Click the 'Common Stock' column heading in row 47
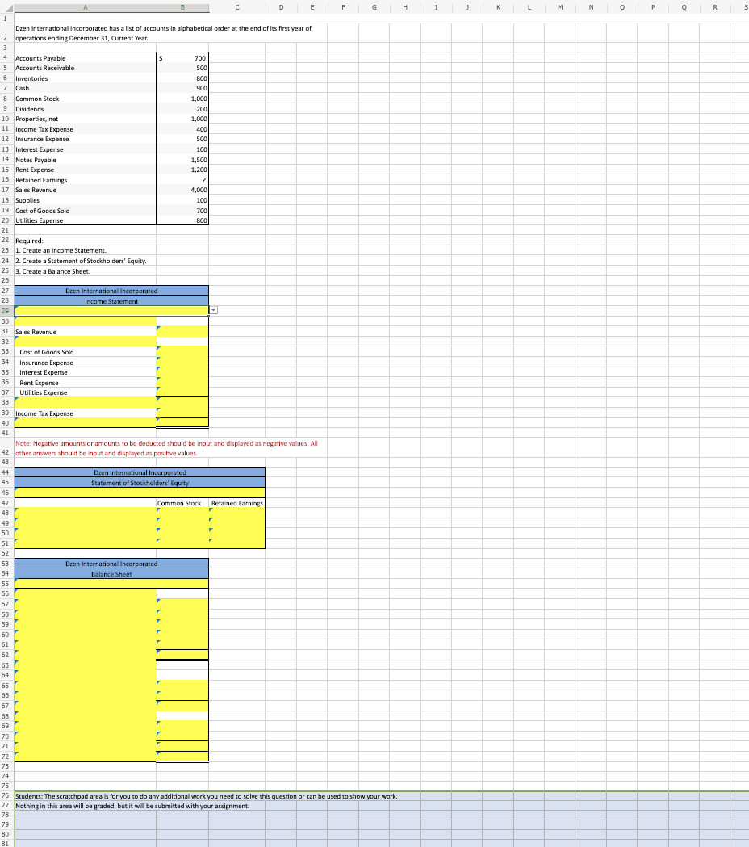Screen dimensions: 749x847 (x=178, y=503)
